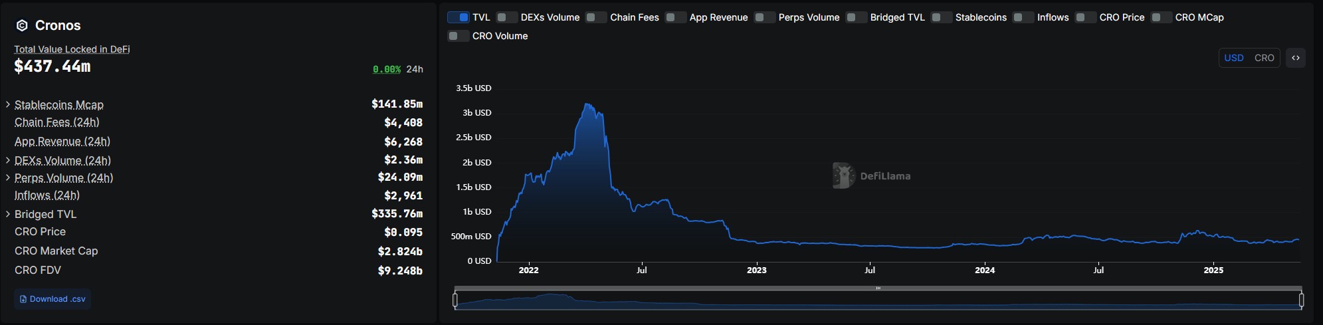Switch on the Perps Volume toggle
The width and height of the screenshot is (1323, 325).
coord(765,17)
